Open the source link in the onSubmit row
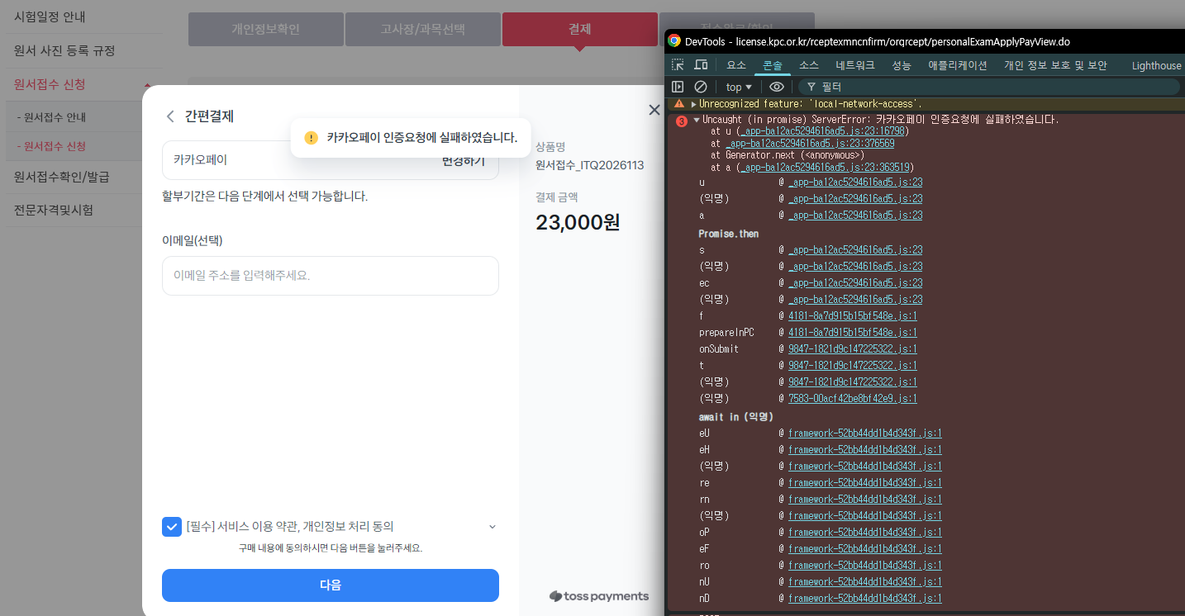Image resolution: width=1185 pixels, height=616 pixels. pos(852,348)
